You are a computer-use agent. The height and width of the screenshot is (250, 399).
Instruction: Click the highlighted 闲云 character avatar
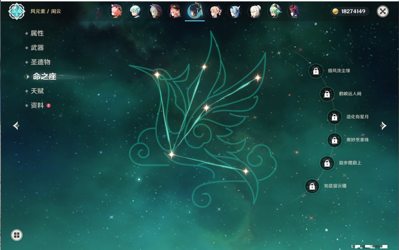click(195, 11)
